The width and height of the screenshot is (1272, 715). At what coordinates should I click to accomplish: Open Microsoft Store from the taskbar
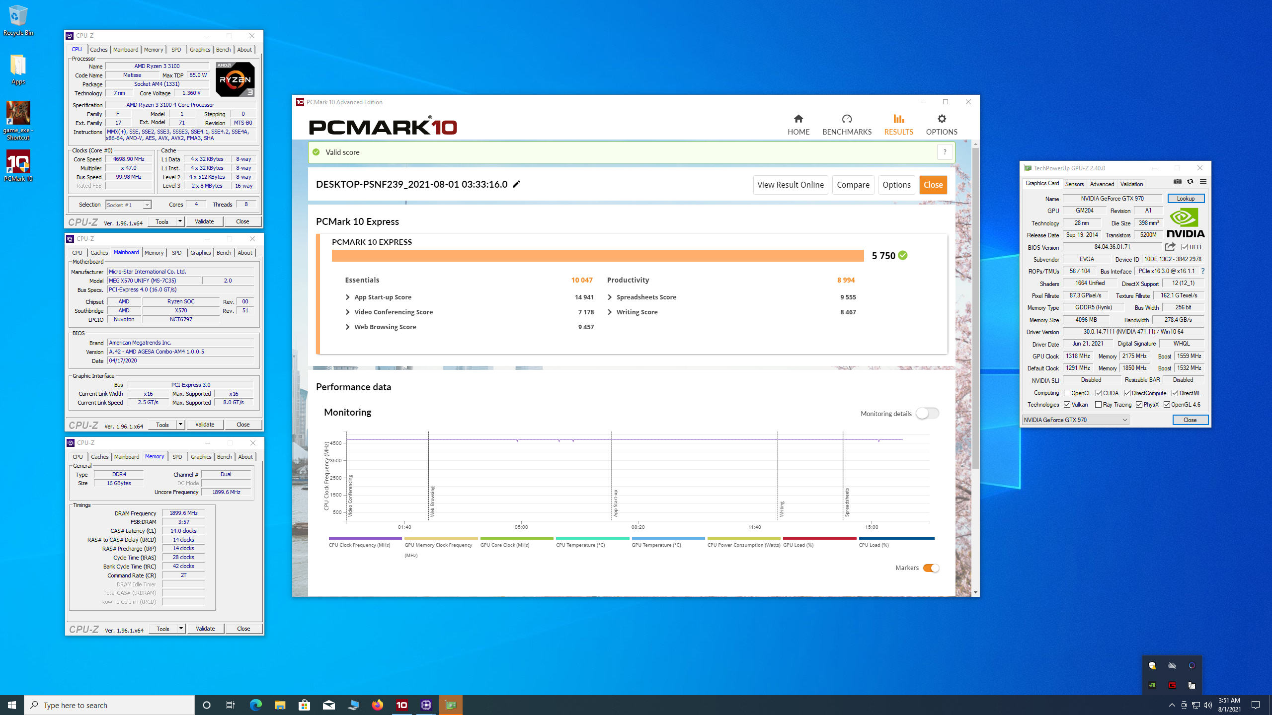(304, 705)
